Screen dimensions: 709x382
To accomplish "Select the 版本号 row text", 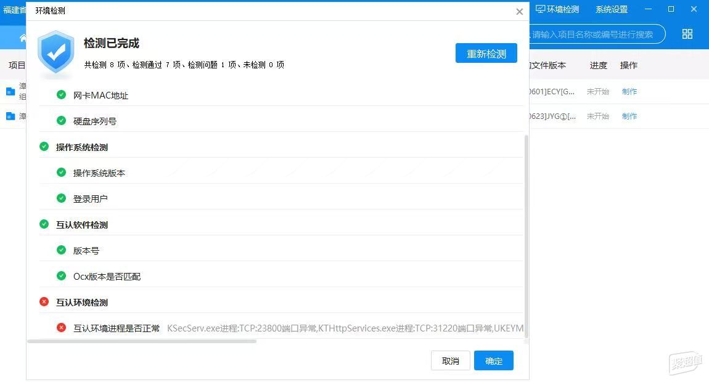I will (86, 250).
